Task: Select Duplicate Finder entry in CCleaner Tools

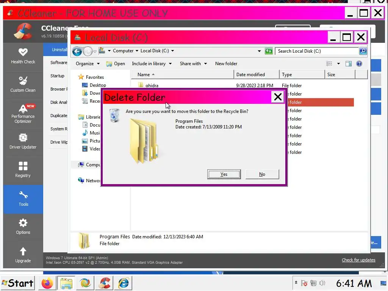Action: click(x=59, y=116)
